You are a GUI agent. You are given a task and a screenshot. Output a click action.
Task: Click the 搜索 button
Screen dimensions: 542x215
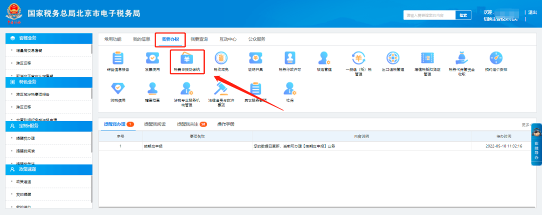pos(463,15)
